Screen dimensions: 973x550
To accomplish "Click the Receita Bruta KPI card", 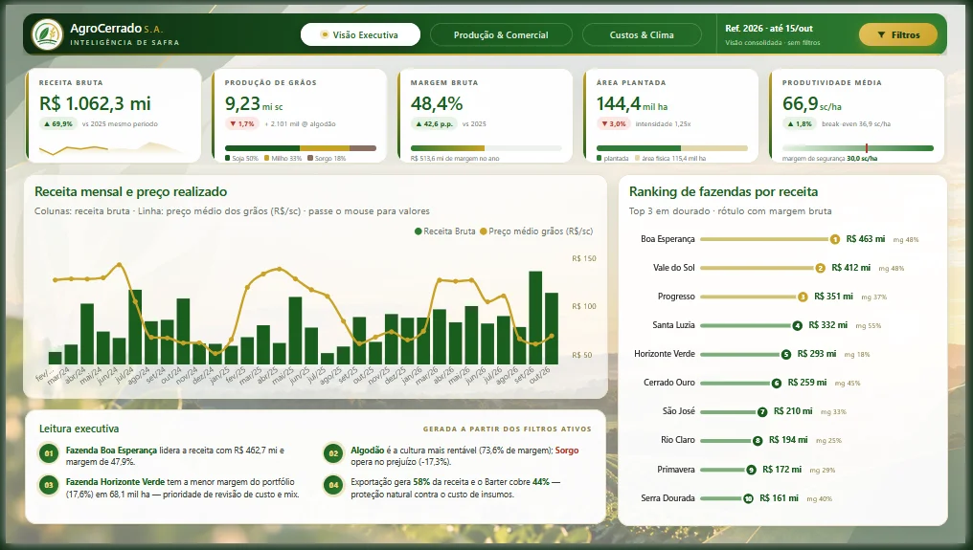I will [x=114, y=116].
